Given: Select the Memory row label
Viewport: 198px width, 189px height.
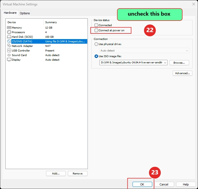Looking at the screenshot, I should (17, 28).
